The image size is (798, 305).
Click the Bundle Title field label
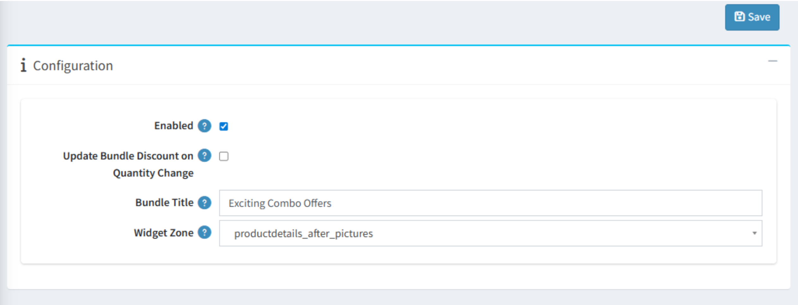pyautogui.click(x=164, y=202)
